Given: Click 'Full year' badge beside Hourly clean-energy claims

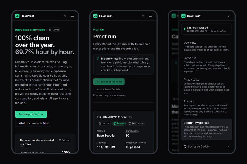Looking at the screenshot, I should tap(54, 30).
